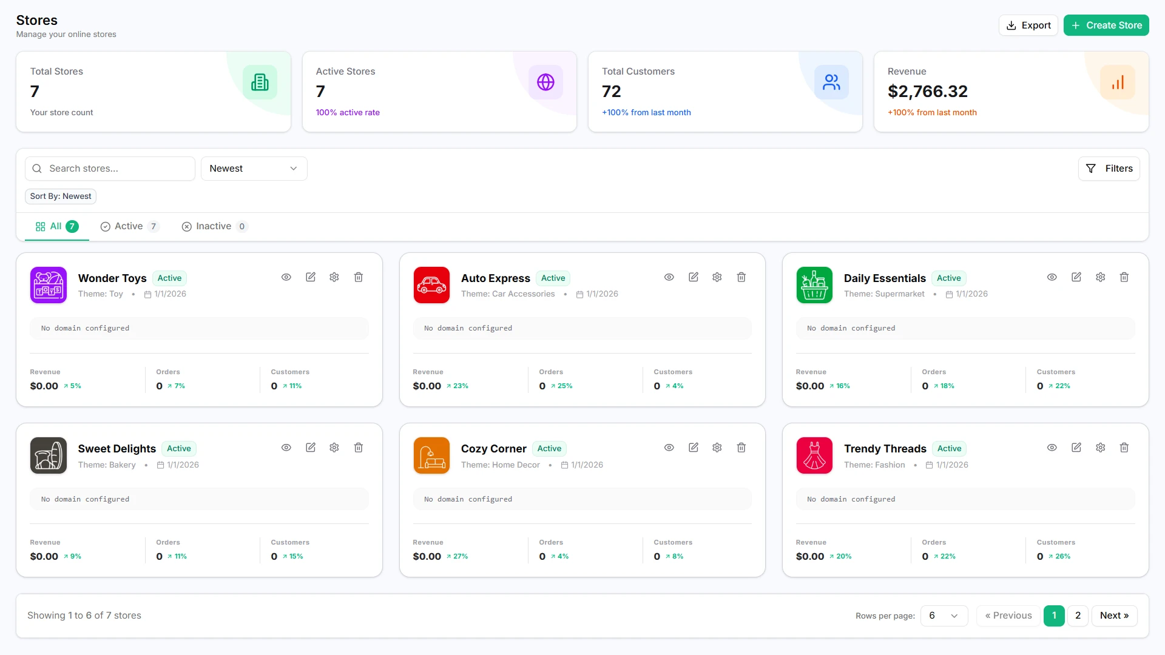Click the Cozy Corner sofa logo
The width and height of the screenshot is (1165, 655).
coord(431,455)
